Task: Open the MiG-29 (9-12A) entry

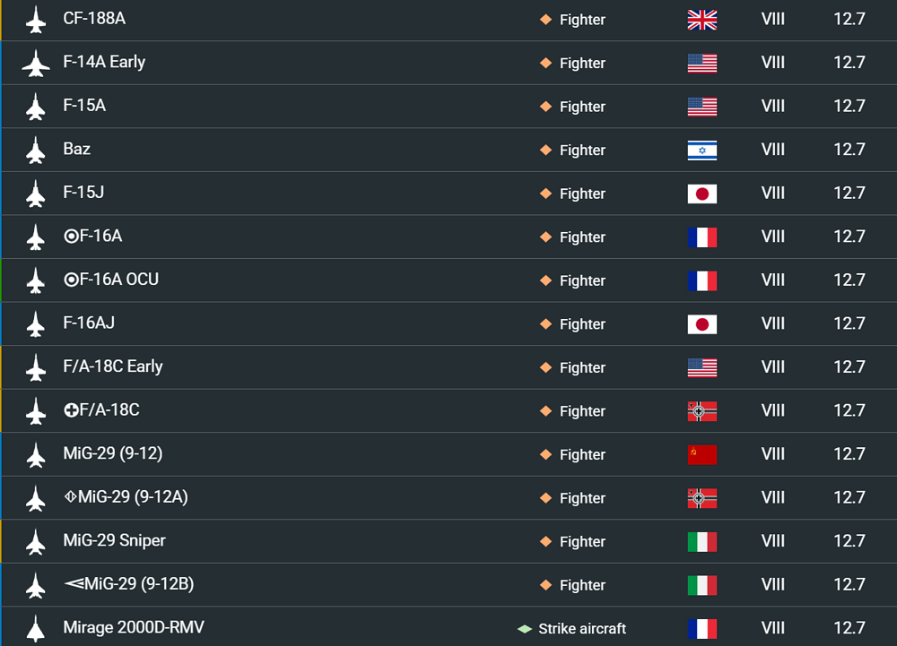Action: tap(126, 497)
